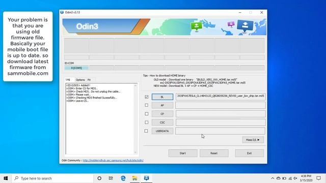Click the Odin3 title bar app icon

(x=62, y=12)
